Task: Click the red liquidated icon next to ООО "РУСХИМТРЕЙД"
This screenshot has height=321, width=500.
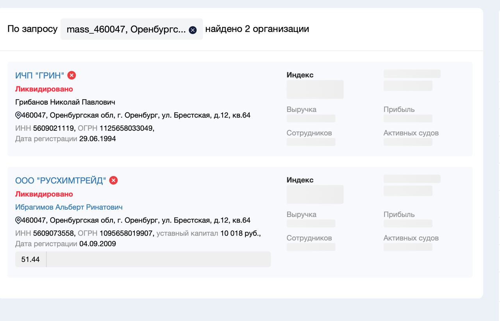Action: [113, 180]
